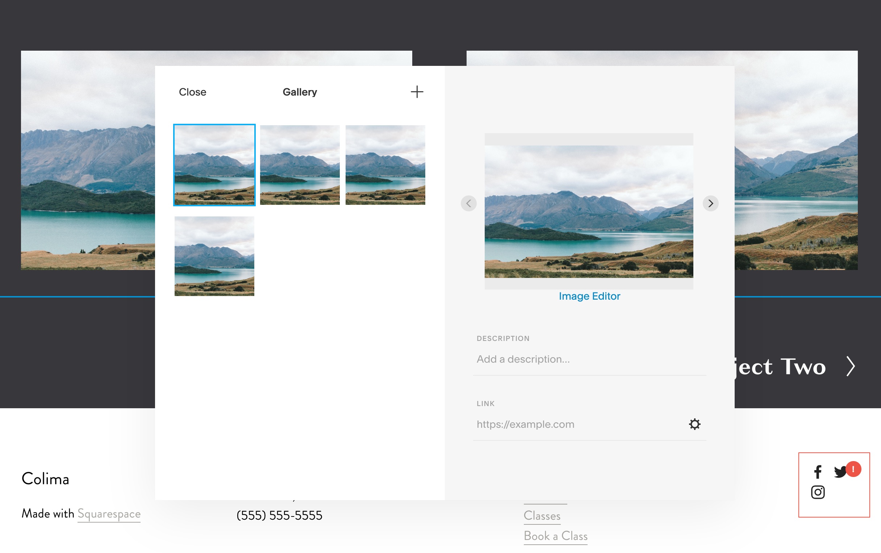The image size is (881, 553).
Task: Open the Book a Class link
Action: (555, 536)
